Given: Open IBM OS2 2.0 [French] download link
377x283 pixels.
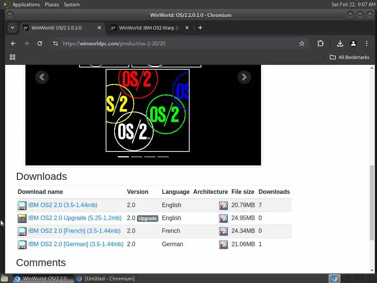Looking at the screenshot, I should pyautogui.click(x=74, y=231).
